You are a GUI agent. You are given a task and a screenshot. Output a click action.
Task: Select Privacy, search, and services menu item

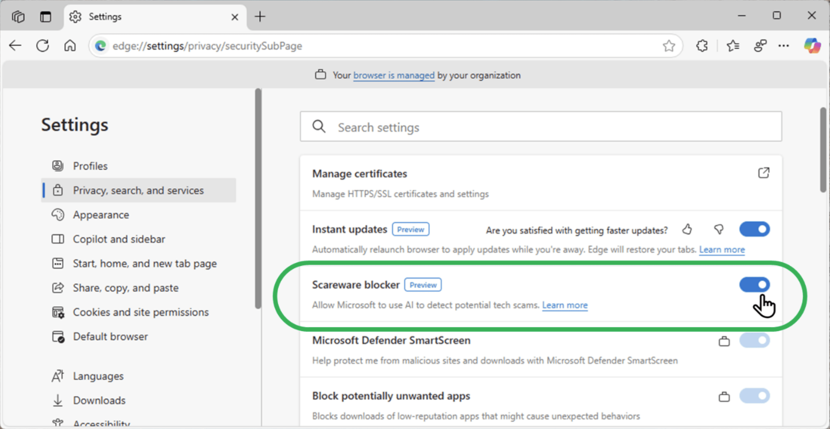point(139,191)
